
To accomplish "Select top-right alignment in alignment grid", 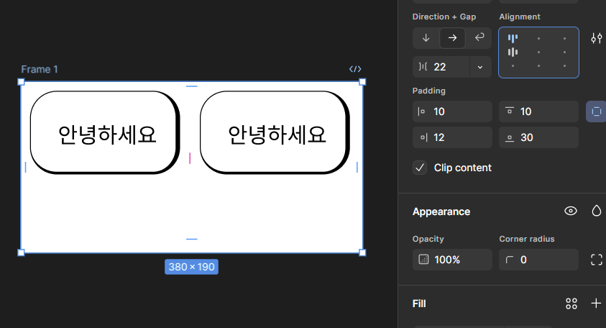I will pos(564,38).
